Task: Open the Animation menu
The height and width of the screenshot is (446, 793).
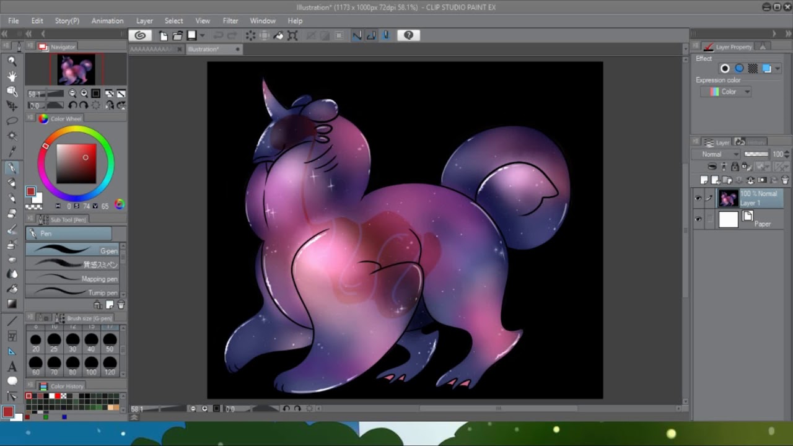Action: point(108,20)
